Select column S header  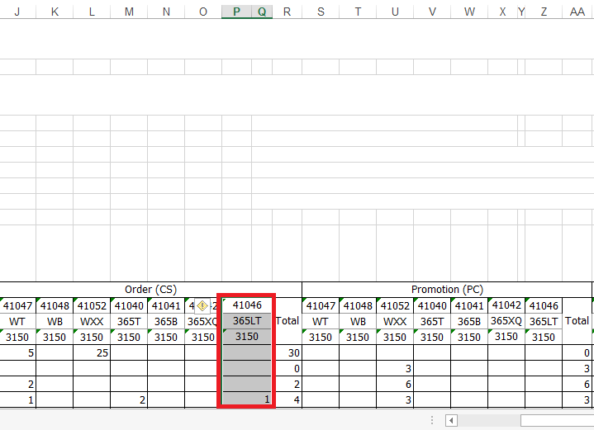[x=321, y=12]
